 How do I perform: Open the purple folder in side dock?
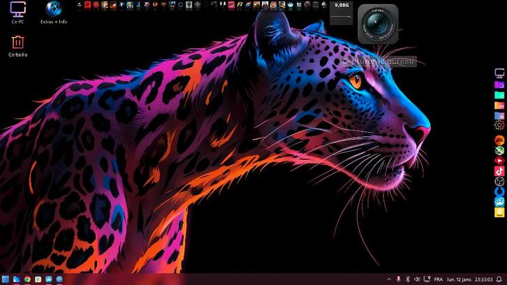pyautogui.click(x=499, y=84)
